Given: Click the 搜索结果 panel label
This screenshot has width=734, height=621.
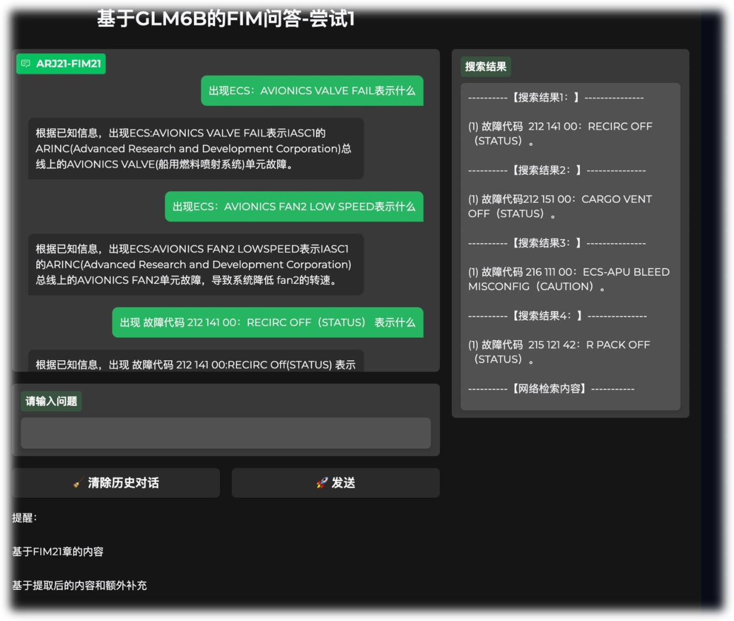Looking at the screenshot, I should tap(486, 67).
